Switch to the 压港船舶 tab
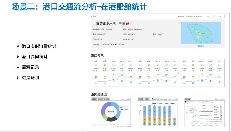The width and height of the screenshot is (231, 132). (x=107, y=99)
